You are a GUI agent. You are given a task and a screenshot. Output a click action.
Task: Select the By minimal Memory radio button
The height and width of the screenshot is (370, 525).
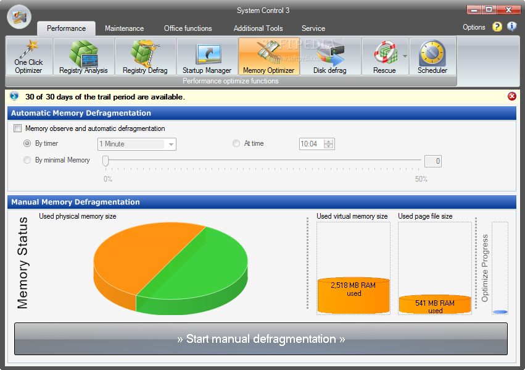click(27, 160)
